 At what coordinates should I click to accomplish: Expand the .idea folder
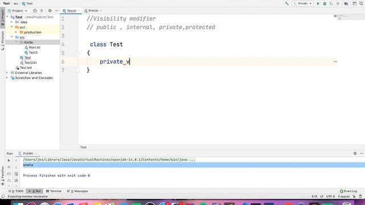tap(11, 22)
